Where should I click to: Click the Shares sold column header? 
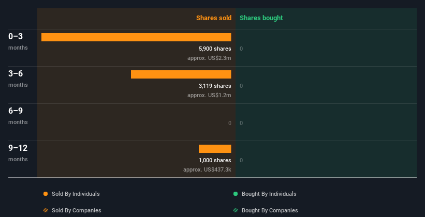pos(214,18)
